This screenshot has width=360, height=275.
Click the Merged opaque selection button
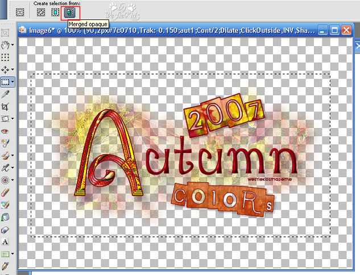tap(69, 11)
